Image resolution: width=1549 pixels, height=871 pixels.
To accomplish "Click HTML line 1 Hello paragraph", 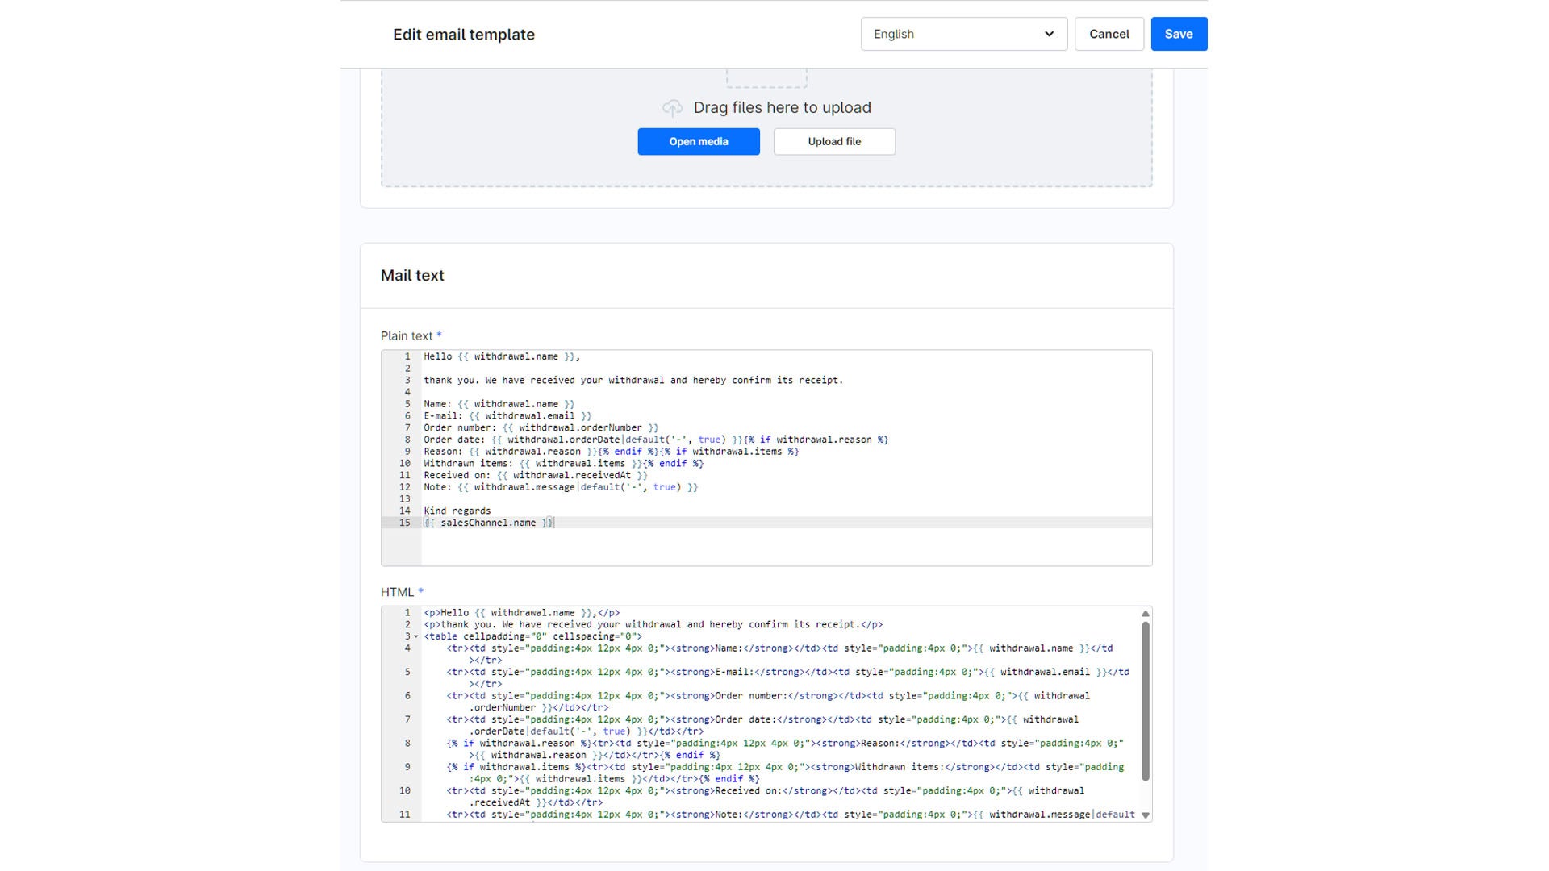I will (x=522, y=613).
